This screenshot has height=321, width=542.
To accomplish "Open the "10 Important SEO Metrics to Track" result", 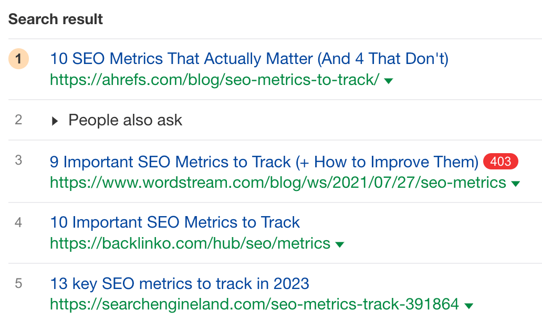I will coord(175,222).
